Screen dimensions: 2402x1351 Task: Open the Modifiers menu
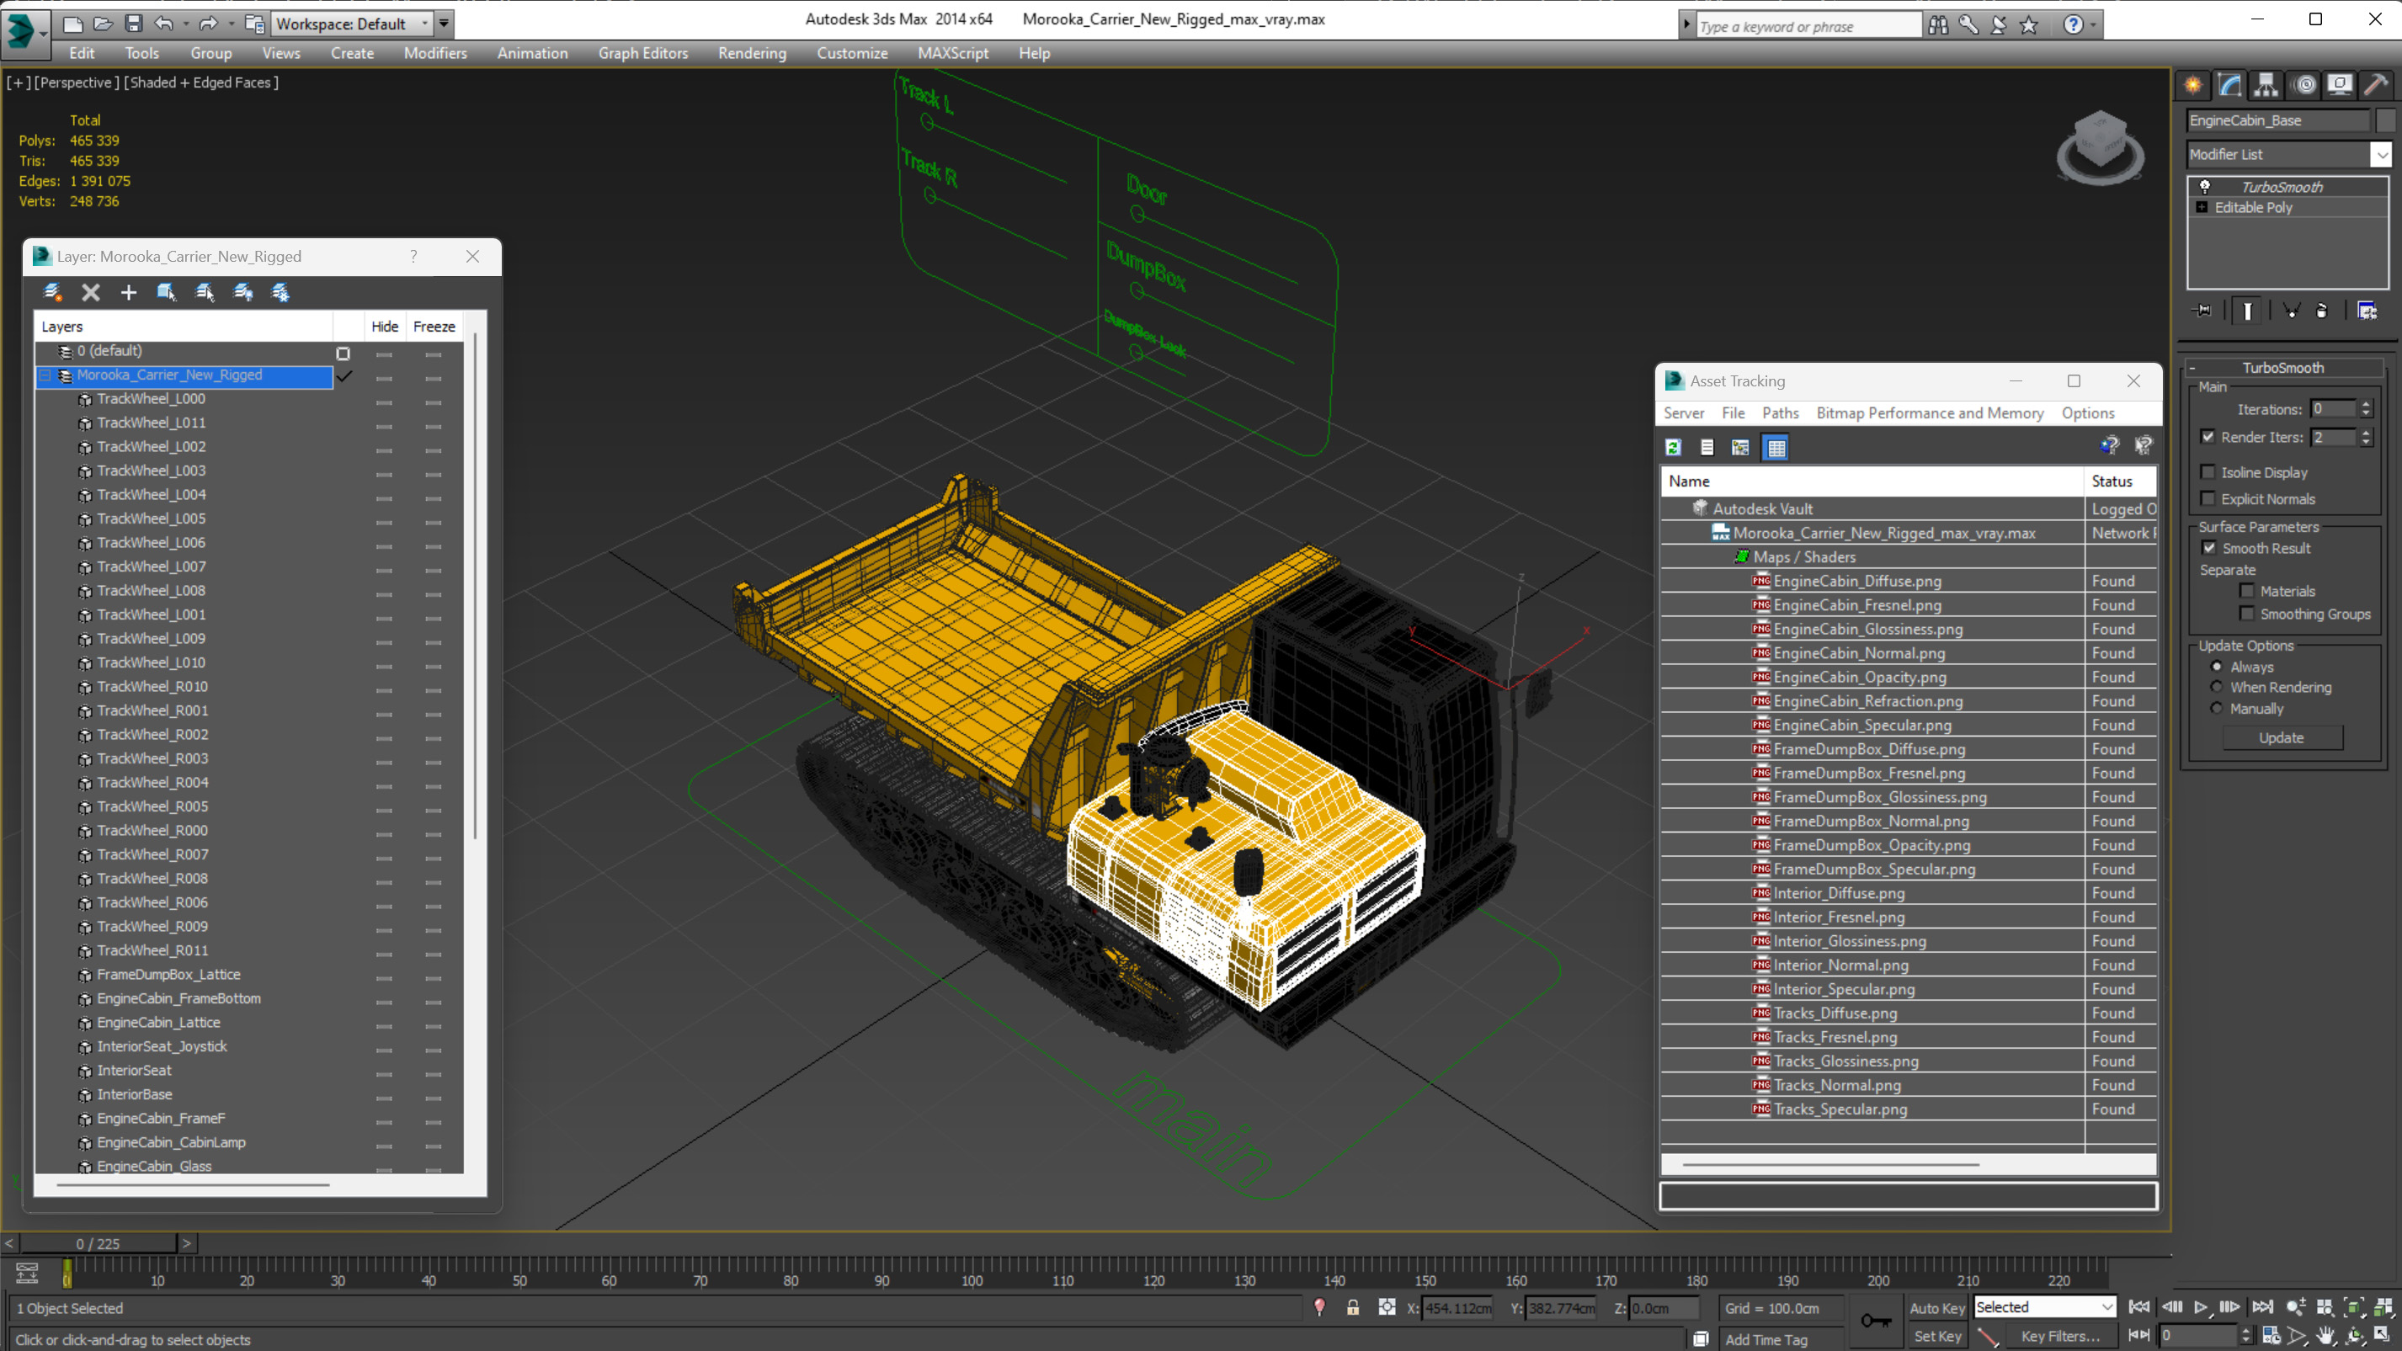(434, 53)
